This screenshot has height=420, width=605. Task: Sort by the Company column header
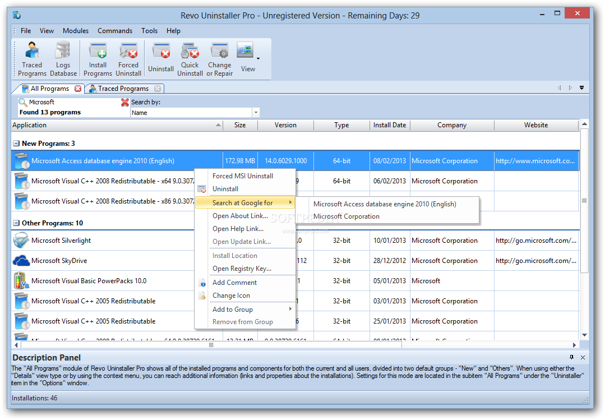pyautogui.click(x=452, y=125)
